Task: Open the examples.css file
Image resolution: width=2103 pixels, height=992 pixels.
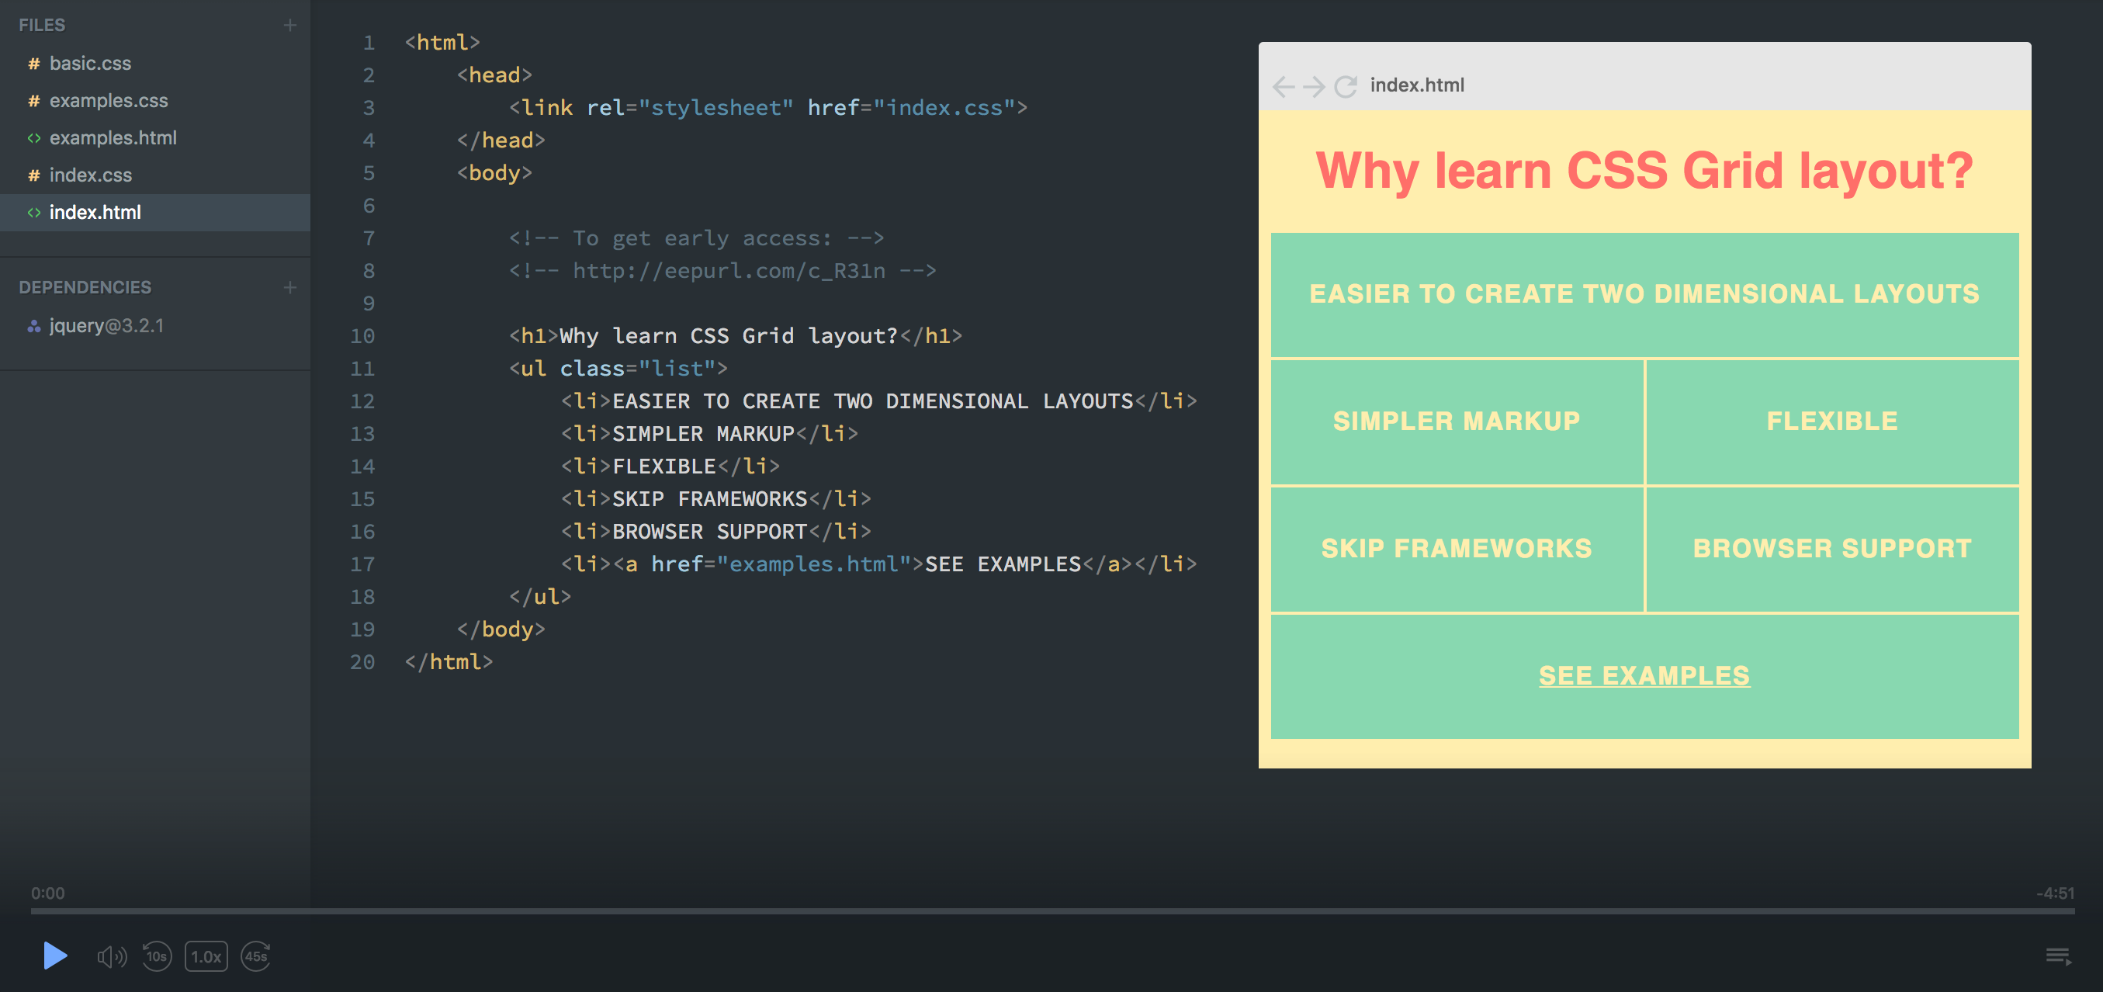Action: [x=108, y=99]
